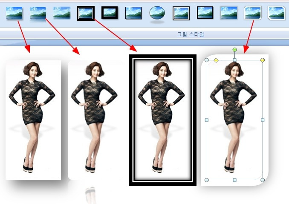The width and height of the screenshot is (289, 204).
Task: Apply the Compound Frame Black picture style
Action: coord(181,13)
